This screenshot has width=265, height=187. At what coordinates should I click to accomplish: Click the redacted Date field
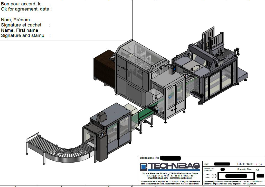(222, 164)
